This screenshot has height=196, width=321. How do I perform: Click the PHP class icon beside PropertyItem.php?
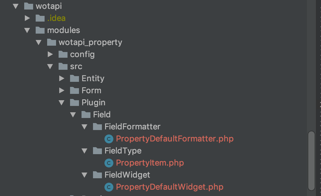pyautogui.click(x=109, y=163)
